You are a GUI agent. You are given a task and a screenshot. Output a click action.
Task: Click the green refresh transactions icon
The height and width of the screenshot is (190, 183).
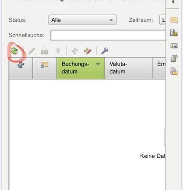tap(14, 51)
